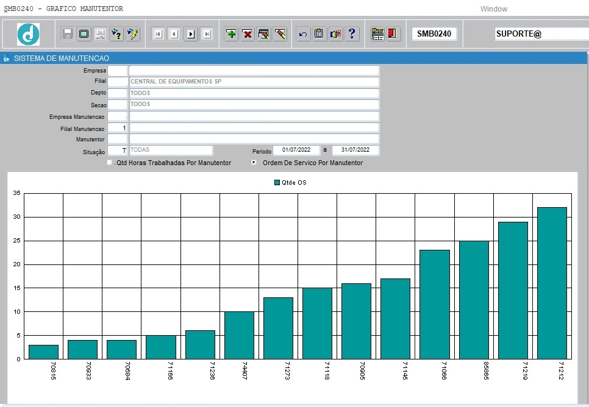The width and height of the screenshot is (589, 407).
Task: Click the Depto TODOS description field
Action: (x=254, y=93)
